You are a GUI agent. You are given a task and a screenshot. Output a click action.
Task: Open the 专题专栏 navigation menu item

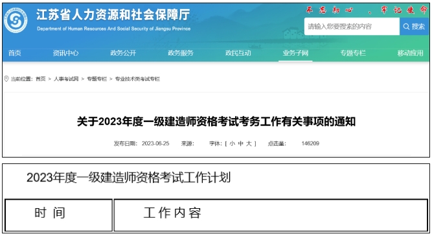[353, 53]
